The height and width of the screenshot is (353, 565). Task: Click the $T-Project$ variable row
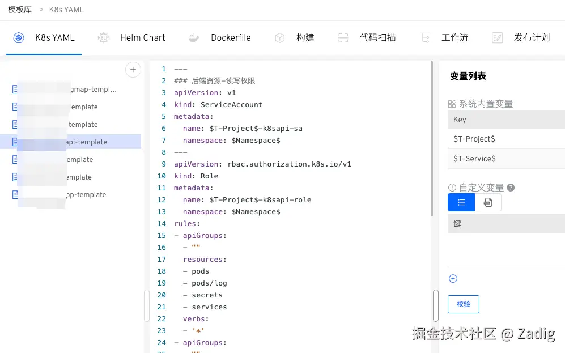click(506, 139)
